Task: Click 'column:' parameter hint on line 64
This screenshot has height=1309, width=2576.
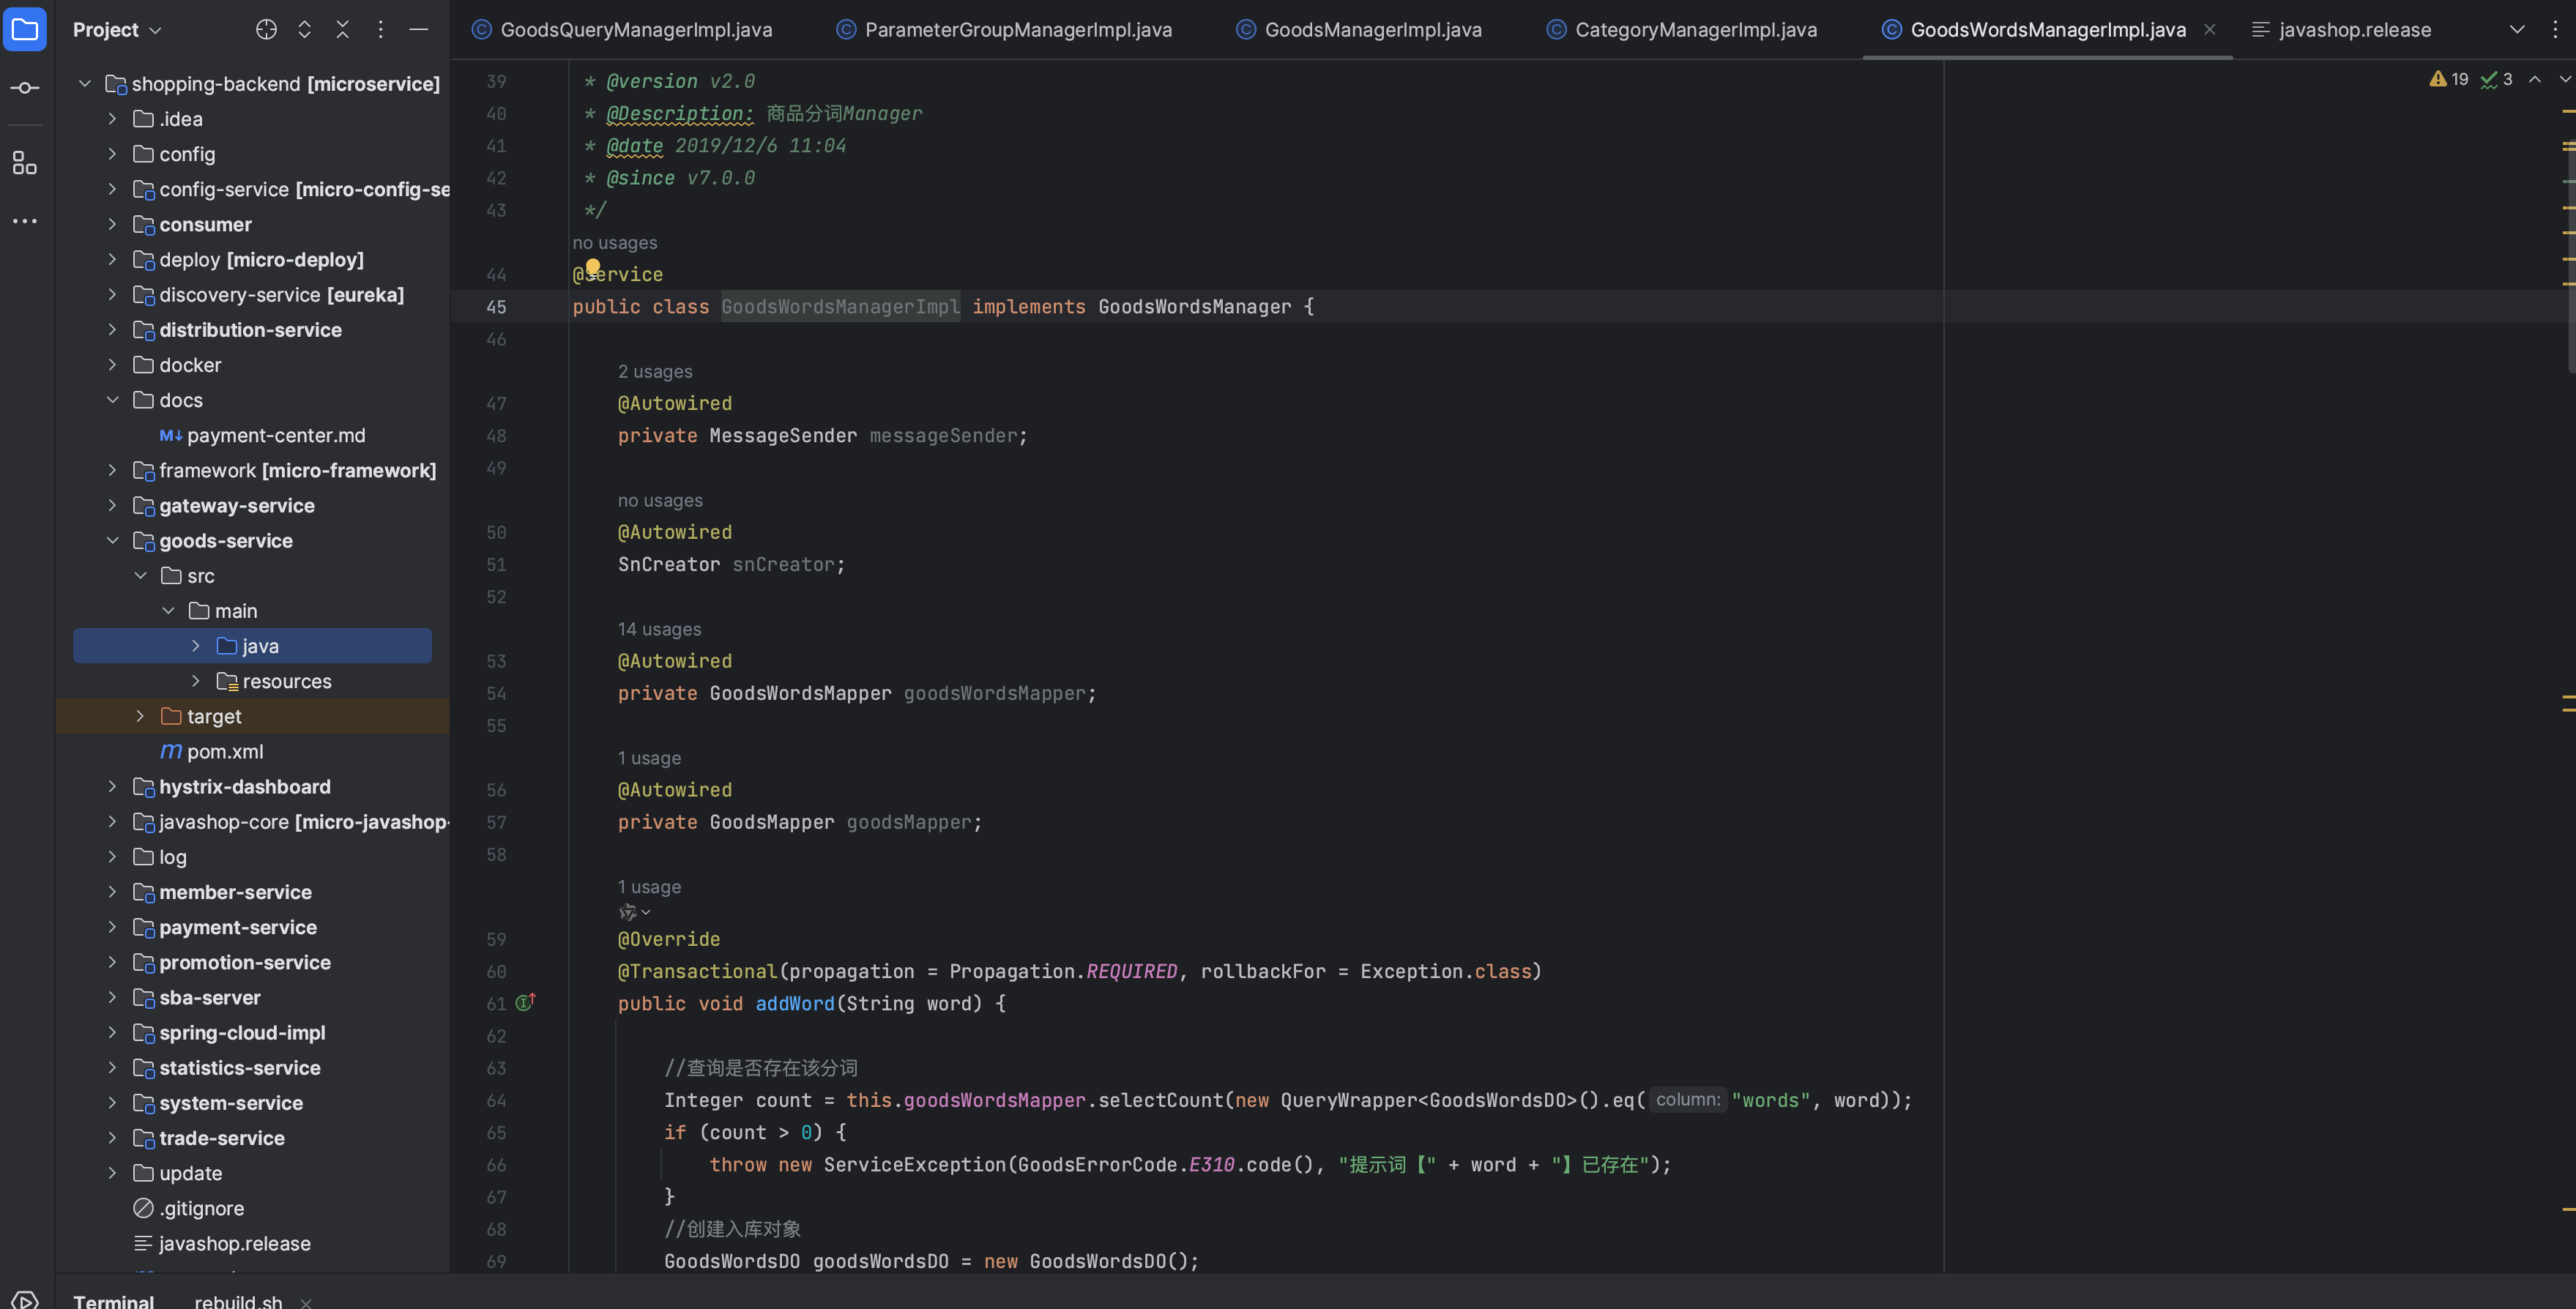Action: 1687,1100
